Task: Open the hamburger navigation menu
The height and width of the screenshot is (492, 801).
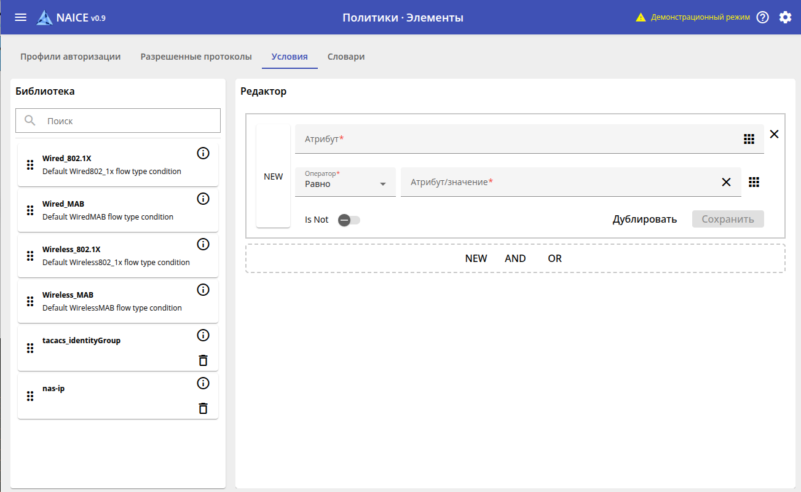Action: [20, 17]
